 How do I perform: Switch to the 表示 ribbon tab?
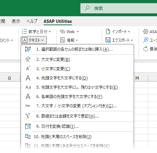click(16, 21)
